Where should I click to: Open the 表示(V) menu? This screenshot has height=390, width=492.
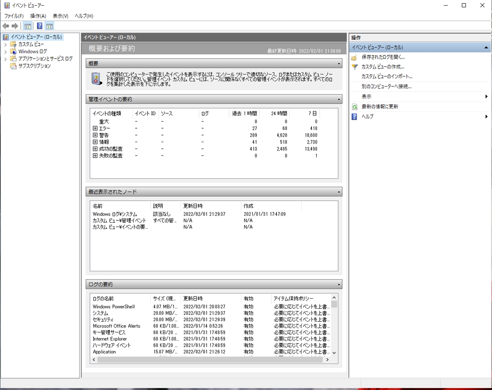[61, 16]
